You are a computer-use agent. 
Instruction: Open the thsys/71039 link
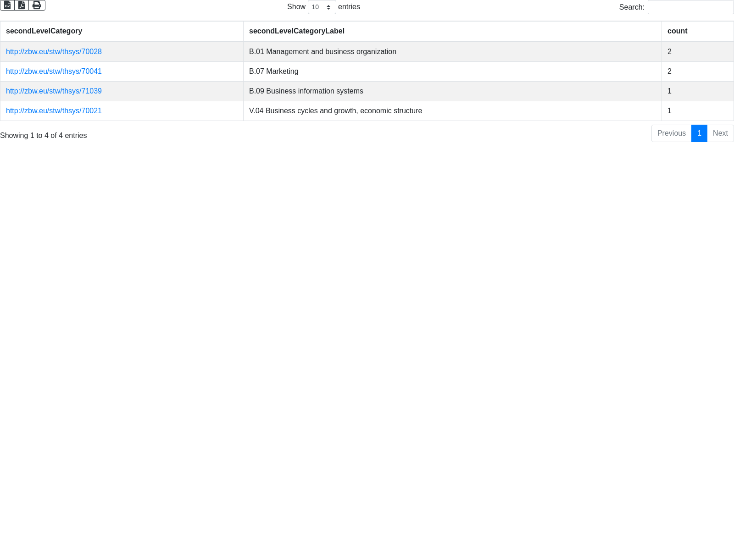54,91
